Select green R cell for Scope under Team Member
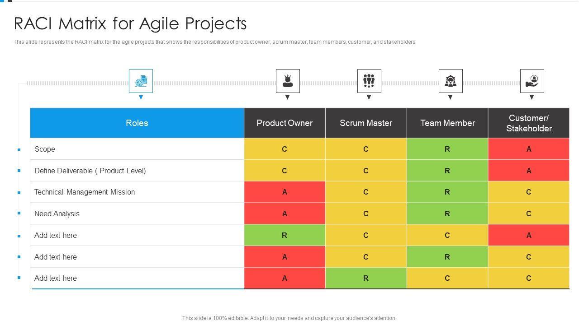 (447, 149)
